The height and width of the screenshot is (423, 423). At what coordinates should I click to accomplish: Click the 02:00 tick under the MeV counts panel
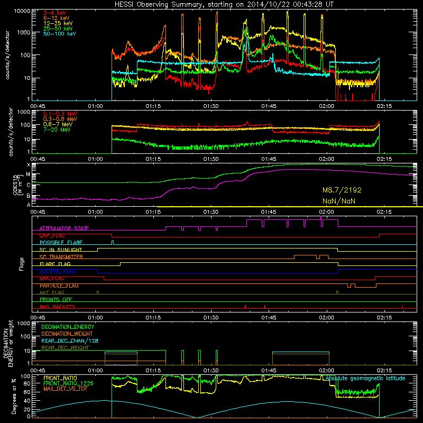[x=326, y=159]
